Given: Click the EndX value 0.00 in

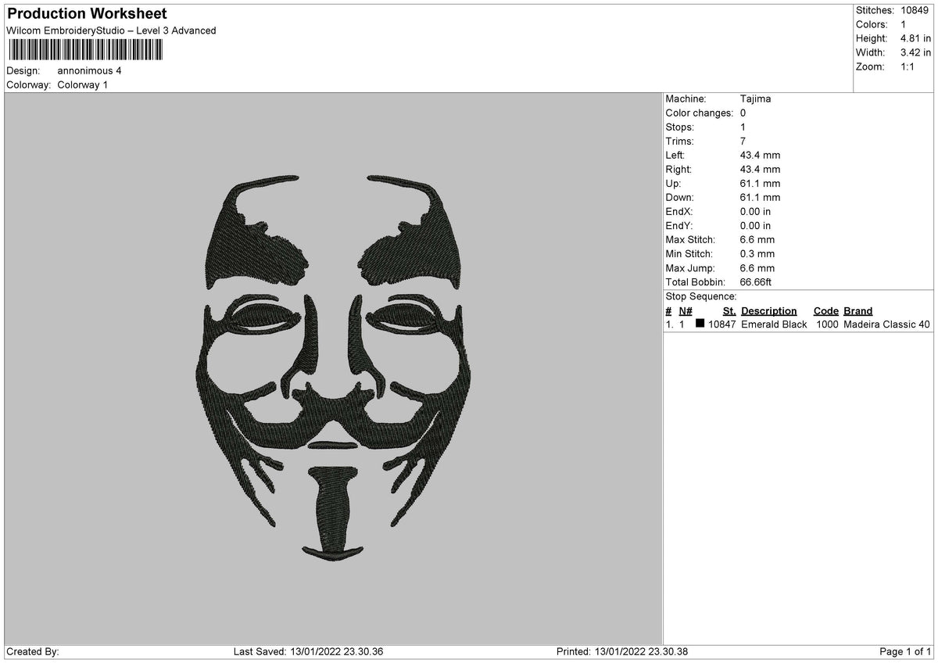Looking at the screenshot, I should (755, 211).
